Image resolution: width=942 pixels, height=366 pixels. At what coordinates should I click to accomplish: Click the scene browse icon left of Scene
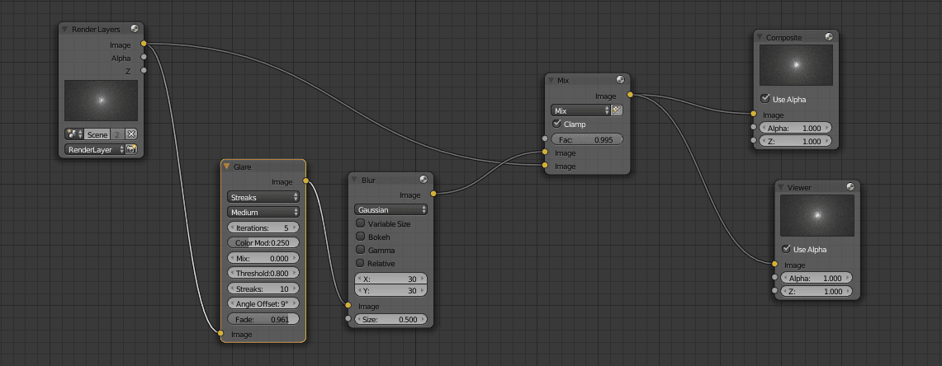pyautogui.click(x=73, y=134)
